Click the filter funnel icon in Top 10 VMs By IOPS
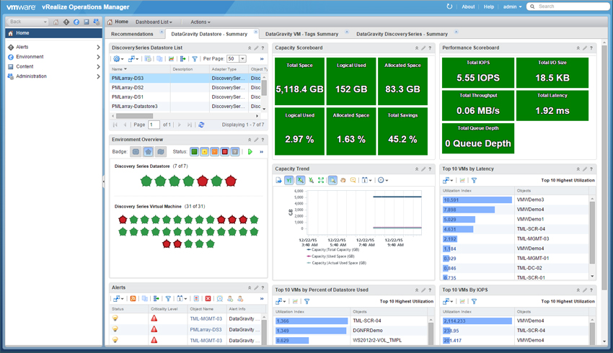 (474, 301)
